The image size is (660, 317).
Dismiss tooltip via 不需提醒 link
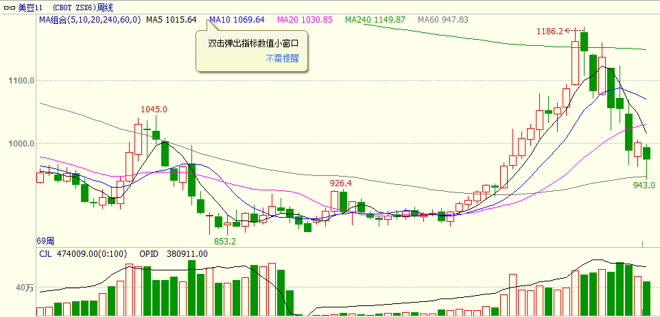(x=282, y=59)
